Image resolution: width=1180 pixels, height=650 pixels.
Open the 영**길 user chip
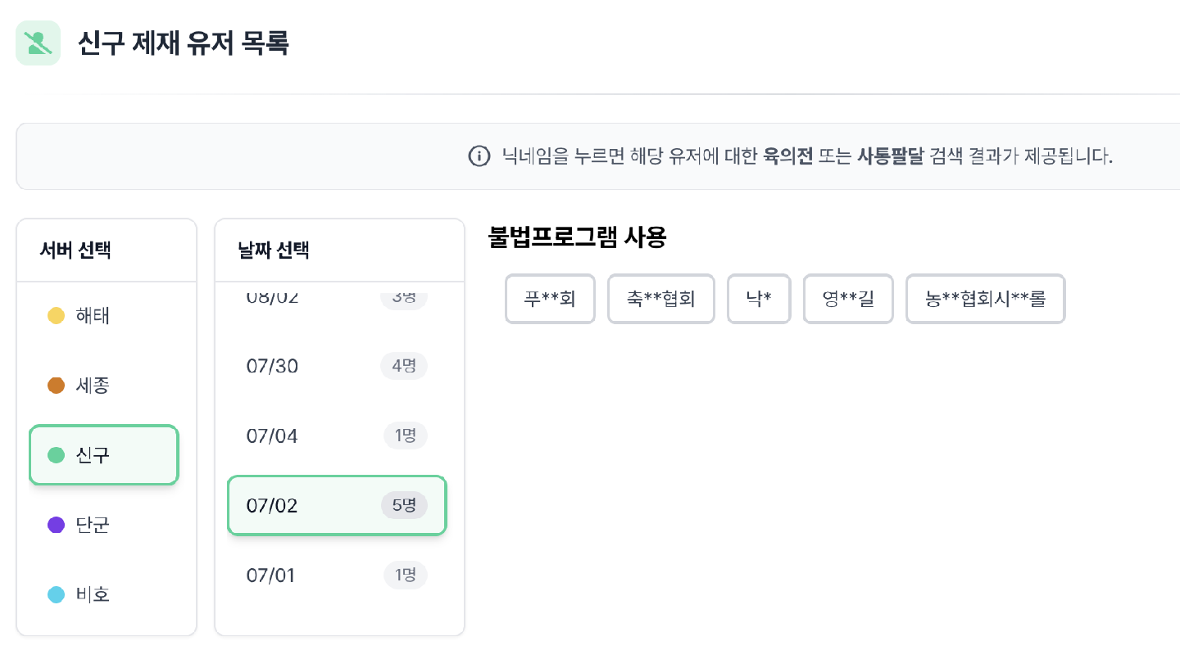click(848, 299)
